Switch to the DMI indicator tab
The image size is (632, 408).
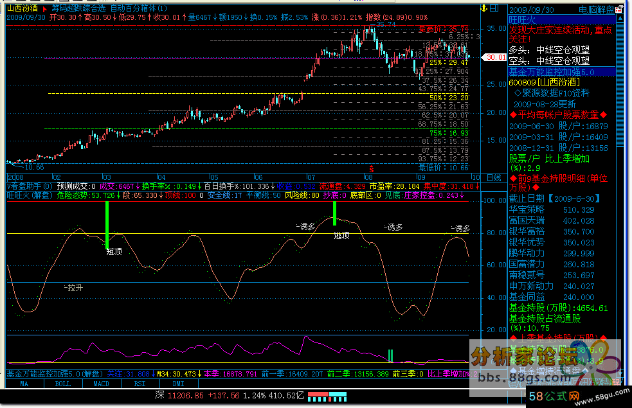[178, 384]
